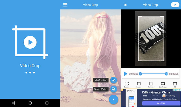Click the My Creation label
The width and height of the screenshot is (181, 107).
pyautogui.click(x=101, y=80)
